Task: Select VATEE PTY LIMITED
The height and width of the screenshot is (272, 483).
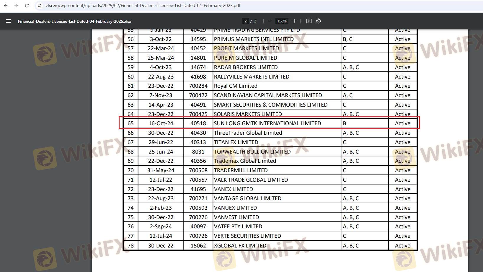Action: click(238, 227)
